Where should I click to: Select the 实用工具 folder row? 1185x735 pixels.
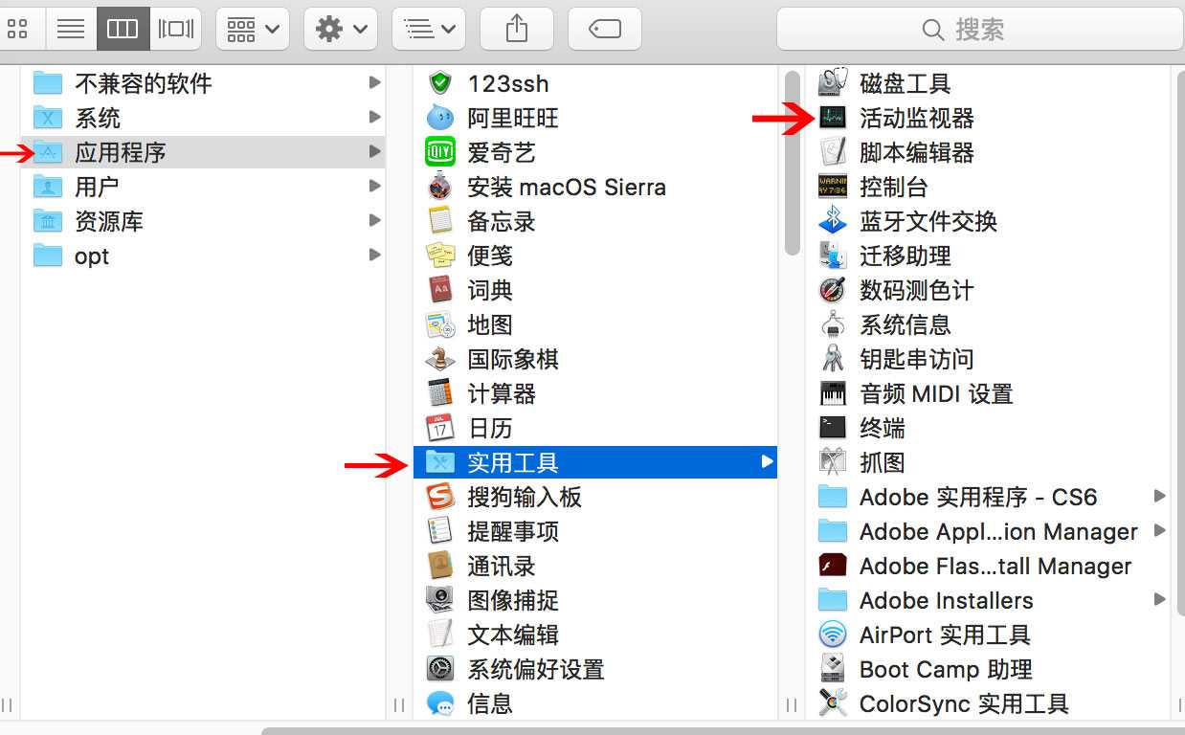click(x=595, y=462)
